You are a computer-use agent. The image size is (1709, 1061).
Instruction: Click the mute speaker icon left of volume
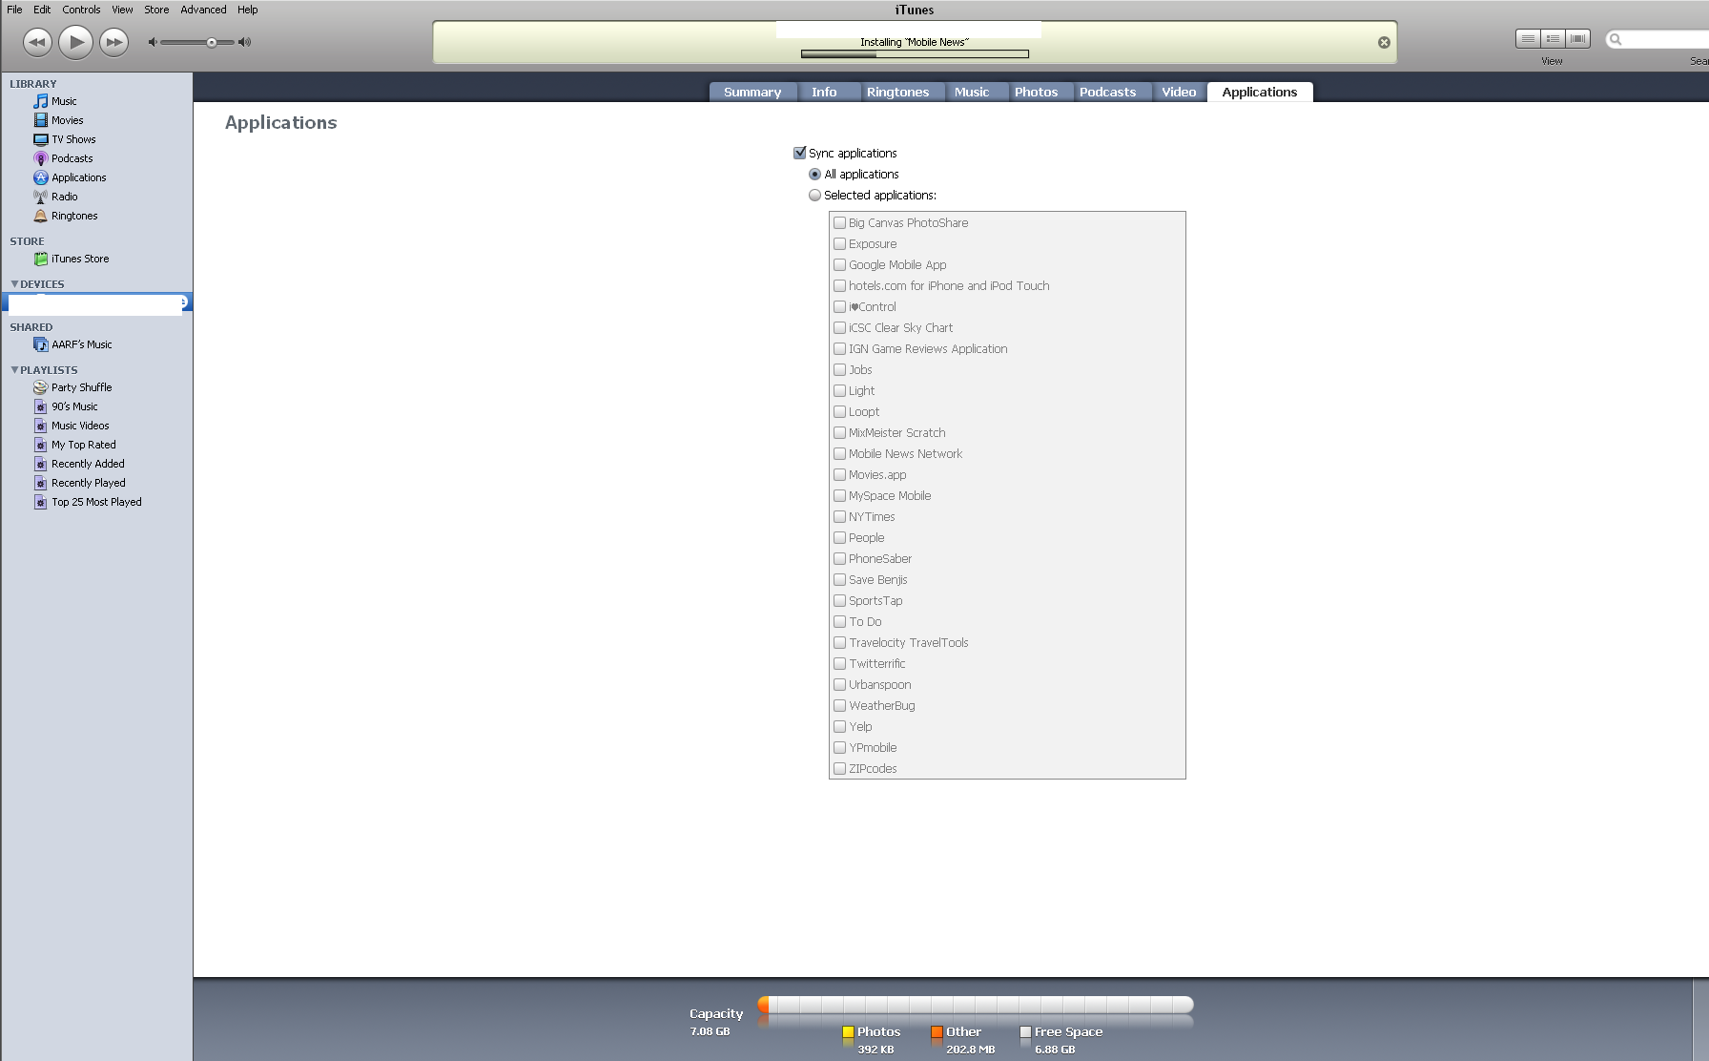tap(152, 42)
